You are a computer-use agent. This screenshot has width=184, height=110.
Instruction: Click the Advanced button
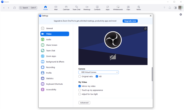click(84, 103)
